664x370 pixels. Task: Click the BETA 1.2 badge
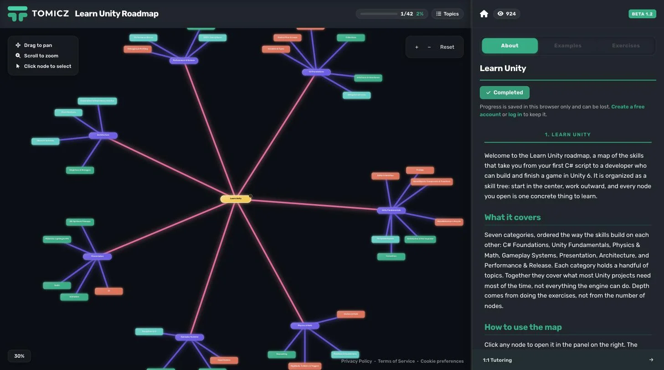642,14
